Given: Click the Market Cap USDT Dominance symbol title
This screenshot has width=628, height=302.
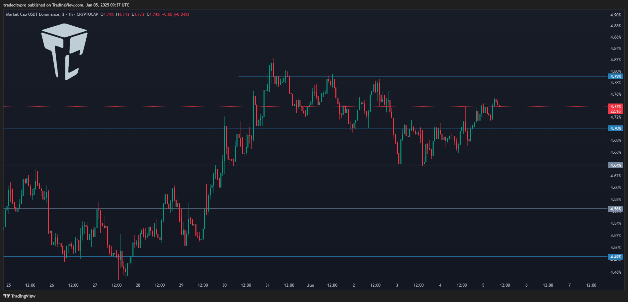Looking at the screenshot, I should tap(35, 14).
